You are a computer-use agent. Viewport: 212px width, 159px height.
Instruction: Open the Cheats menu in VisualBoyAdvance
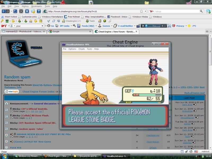click(x=81, y=49)
